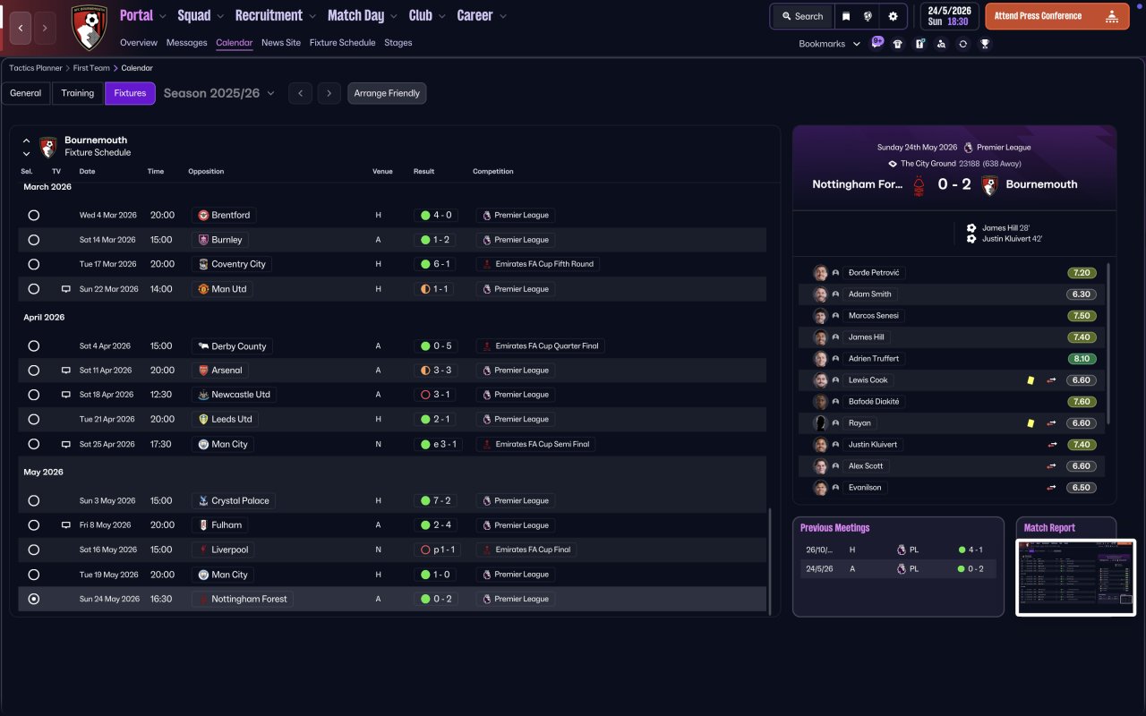Click the circular refresh icon in bookmarks bar
Image resolution: width=1146 pixels, height=716 pixels.
coord(962,44)
